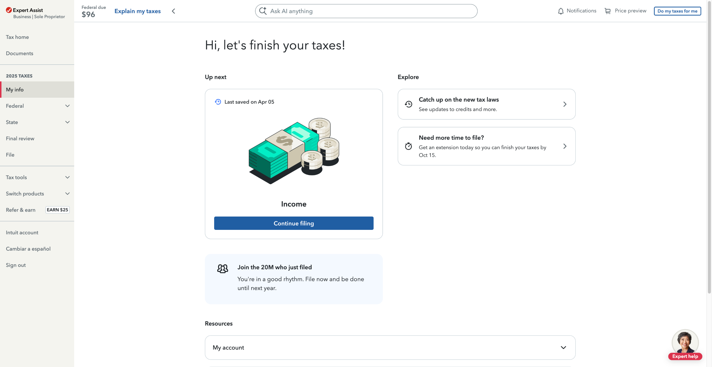The image size is (712, 367).
Task: Click the people icon in filed banner
Action: pos(222,268)
